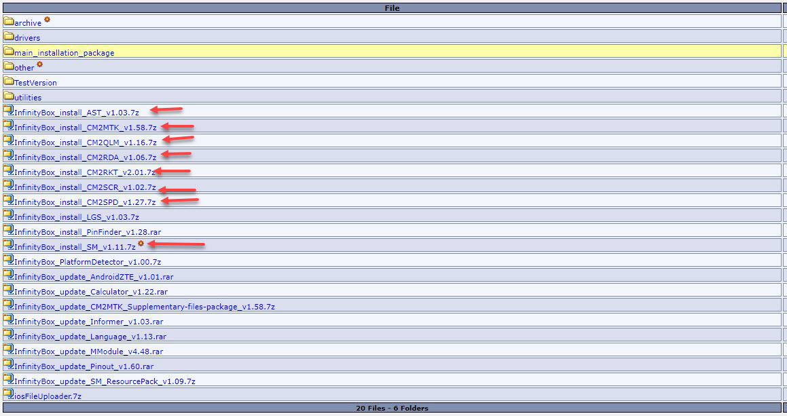
Task: Download CM2MTK_Supplementary-files-package_v1.58.7z
Action: click(x=145, y=307)
